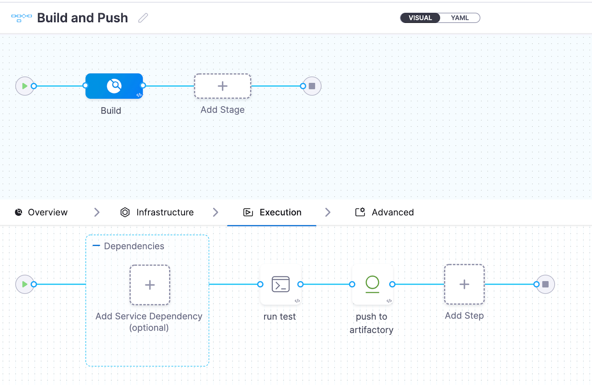Click the Build stage label
This screenshot has width=592, height=385.
point(111,111)
